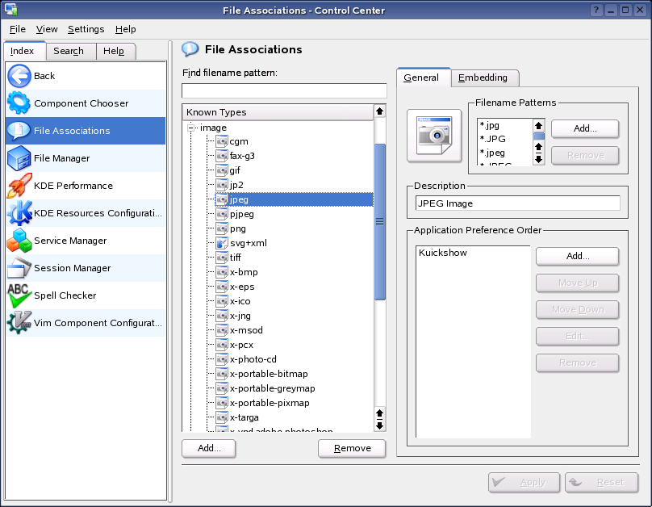
Task: Open Component Chooser gear icon
Action: (19, 103)
